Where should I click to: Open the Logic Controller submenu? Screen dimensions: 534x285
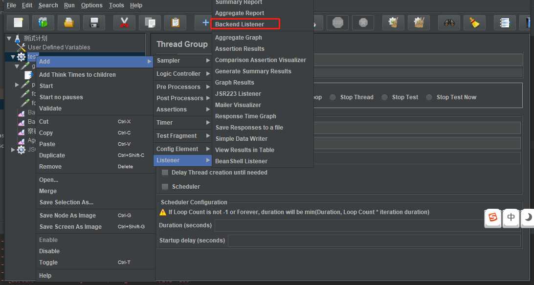click(x=182, y=74)
